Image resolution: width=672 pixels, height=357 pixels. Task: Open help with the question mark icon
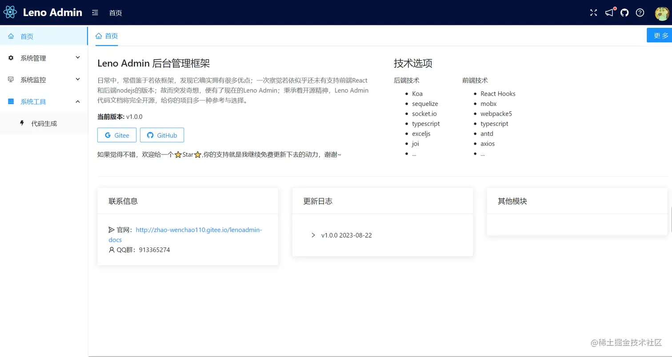[640, 12]
